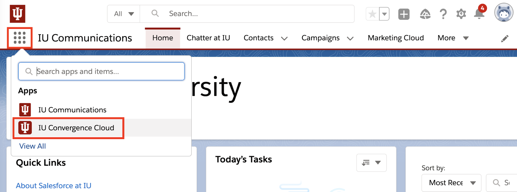The height and width of the screenshot is (192, 517).
Task: Open the Campaigns tab
Action: 320,38
